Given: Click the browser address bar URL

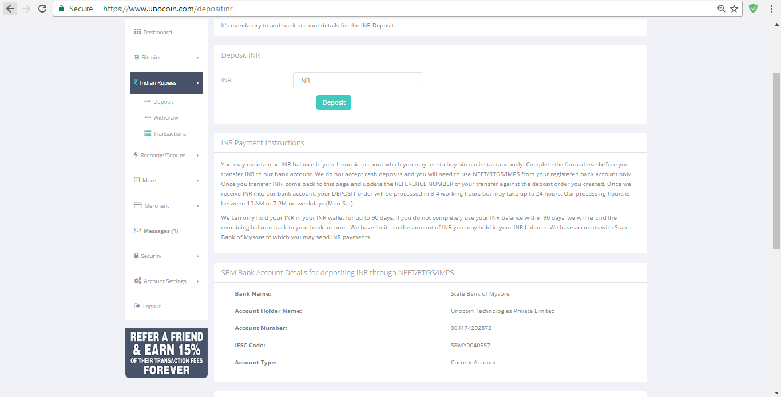Looking at the screenshot, I should click(168, 9).
